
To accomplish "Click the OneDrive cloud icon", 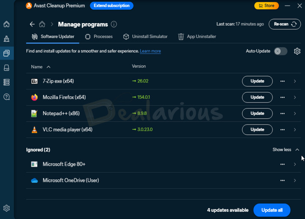I will [x=34, y=180].
